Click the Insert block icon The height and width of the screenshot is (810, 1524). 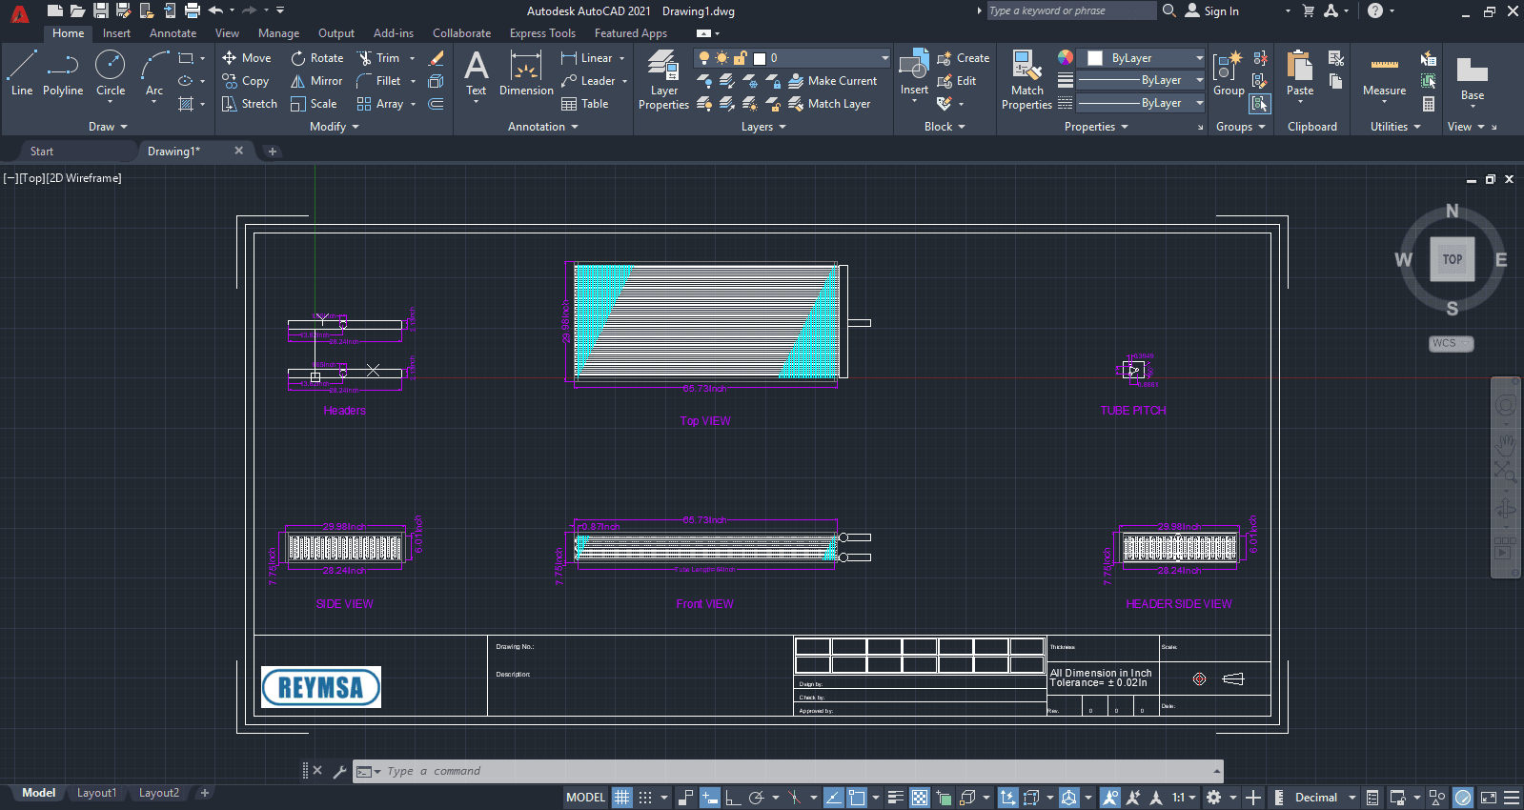click(914, 73)
